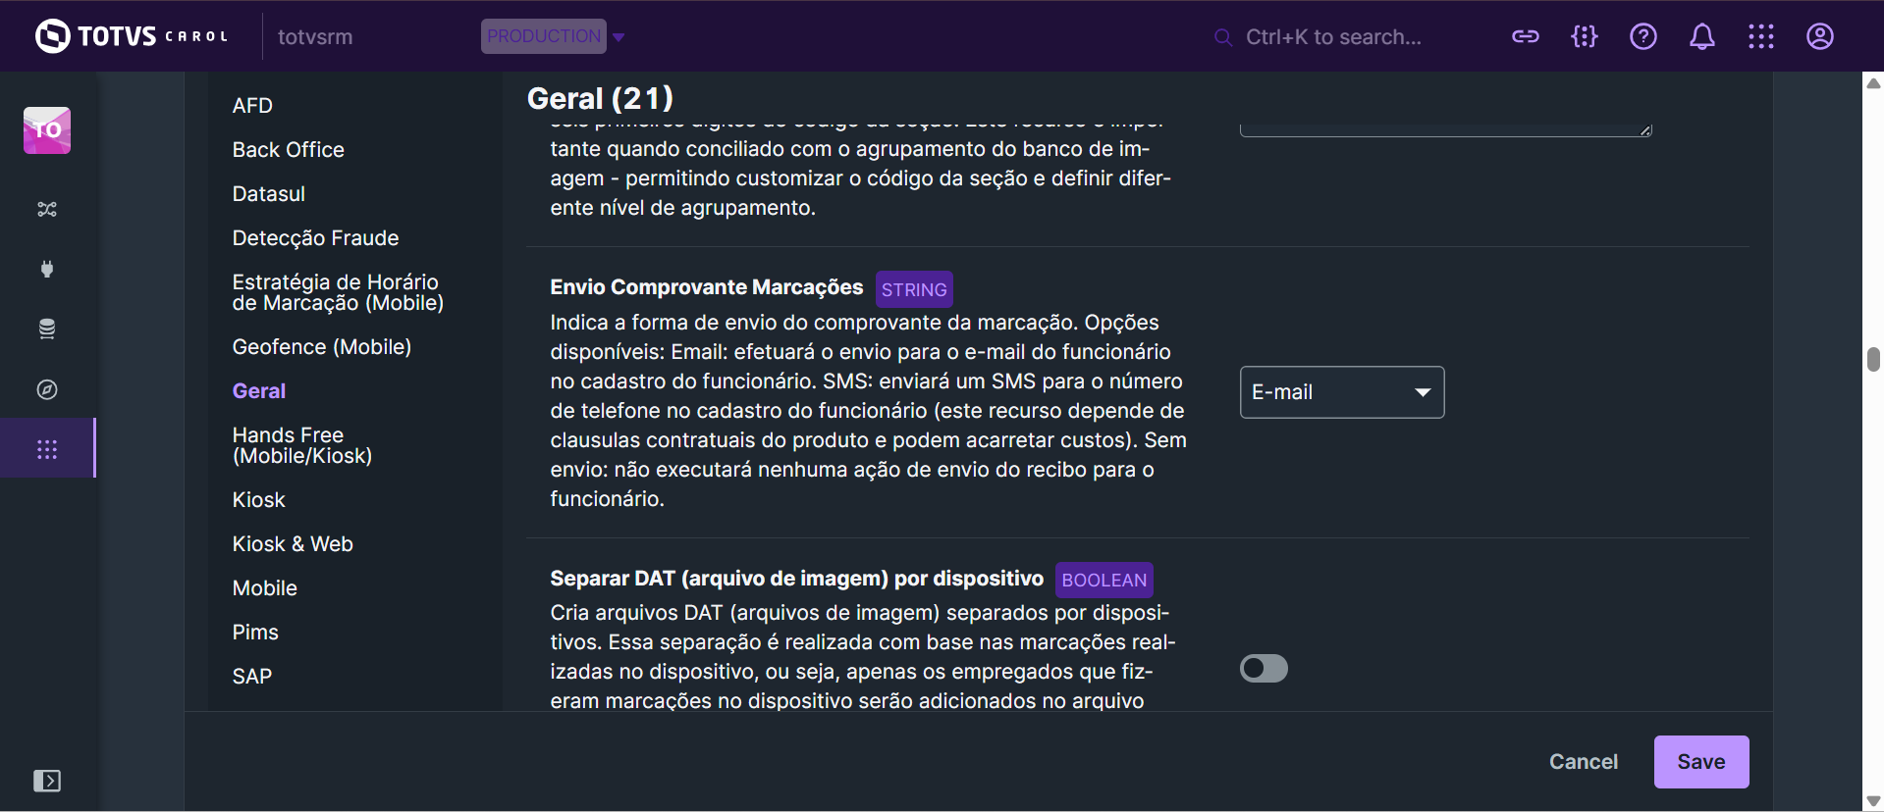Screen dimensions: 1884x812
Task: Open the notifications bell
Action: (x=1701, y=37)
